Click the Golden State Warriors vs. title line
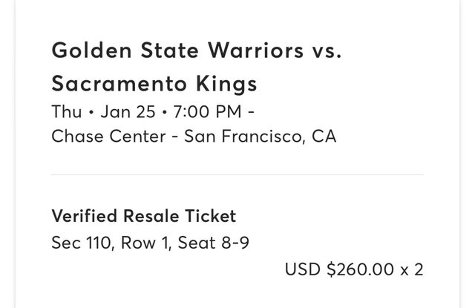This screenshot has width=475, height=308. point(196,52)
